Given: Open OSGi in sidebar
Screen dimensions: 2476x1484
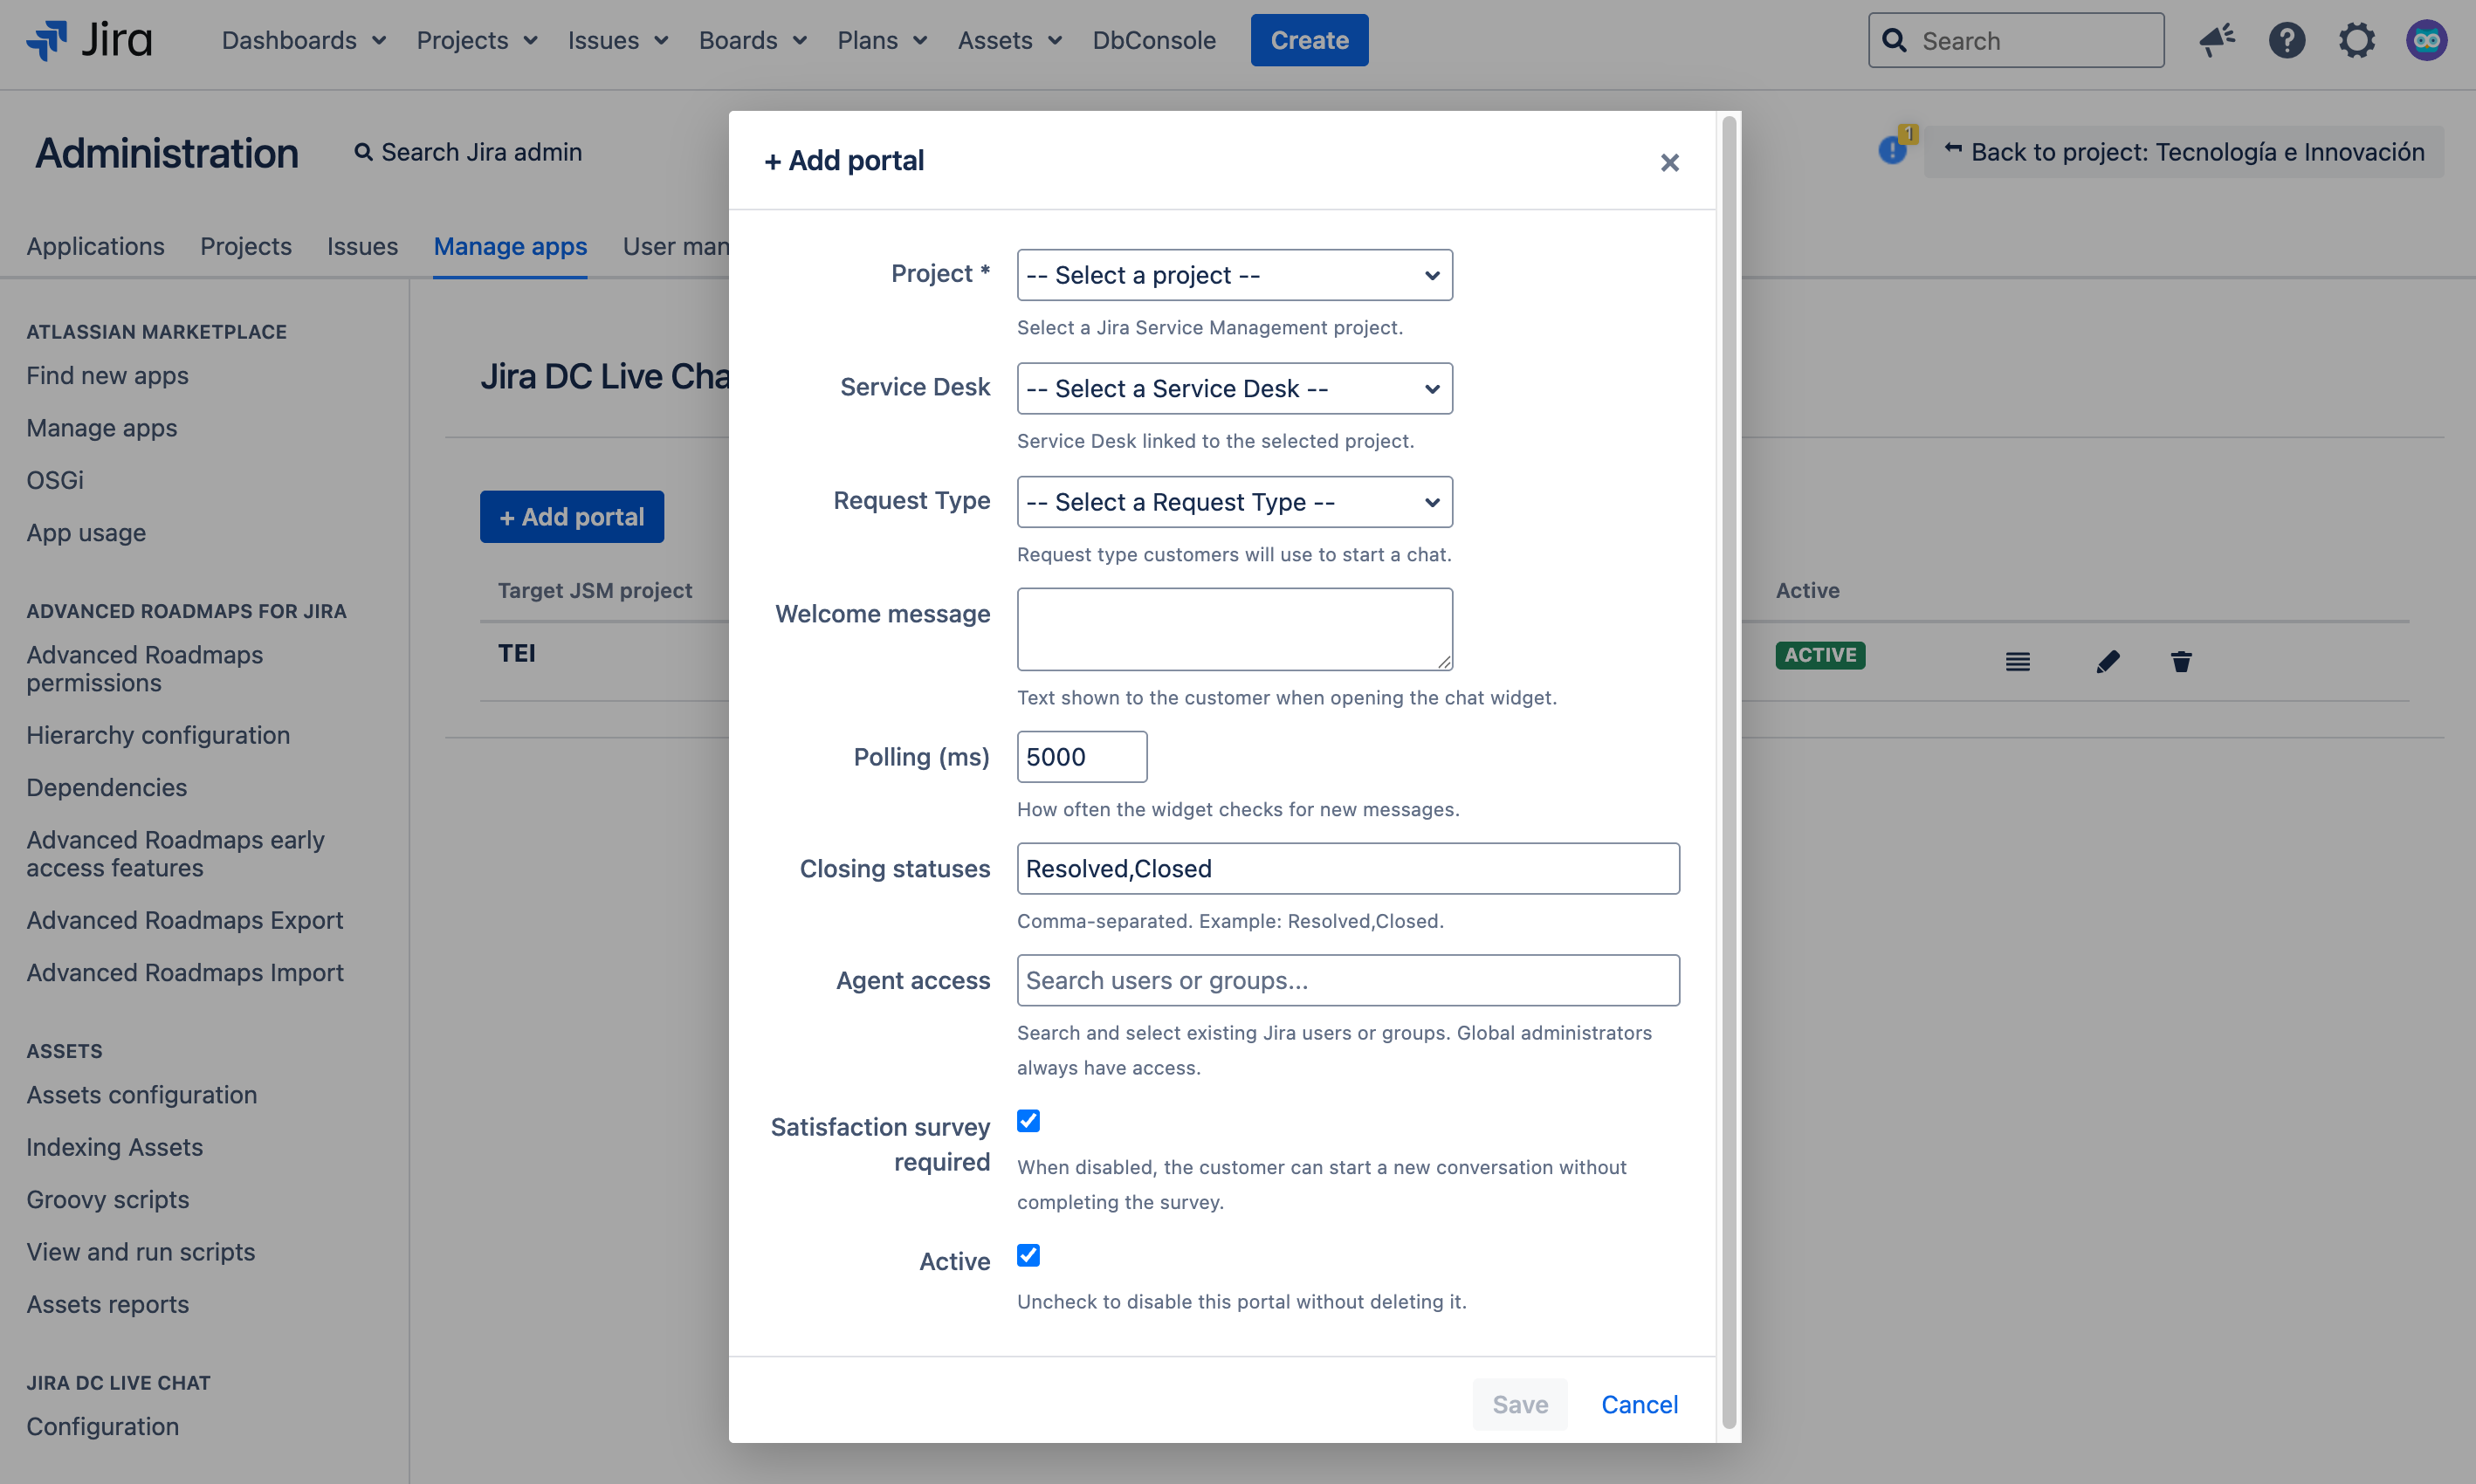Looking at the screenshot, I should click(55, 480).
